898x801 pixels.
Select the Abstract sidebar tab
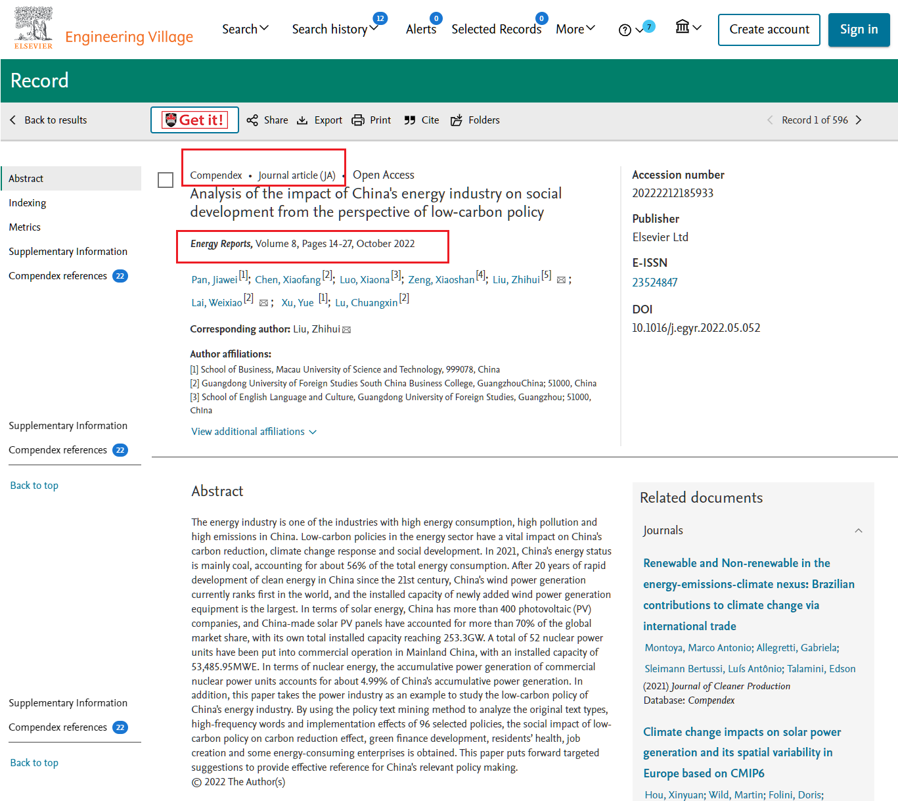71,179
